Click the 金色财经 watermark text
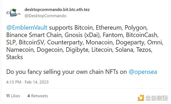This screenshot has height=104, width=171. point(156,98)
